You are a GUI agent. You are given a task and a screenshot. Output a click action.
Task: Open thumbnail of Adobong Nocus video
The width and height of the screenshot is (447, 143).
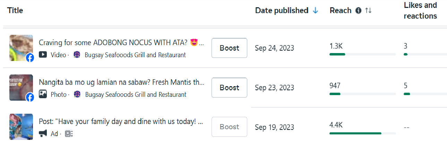click(x=21, y=48)
